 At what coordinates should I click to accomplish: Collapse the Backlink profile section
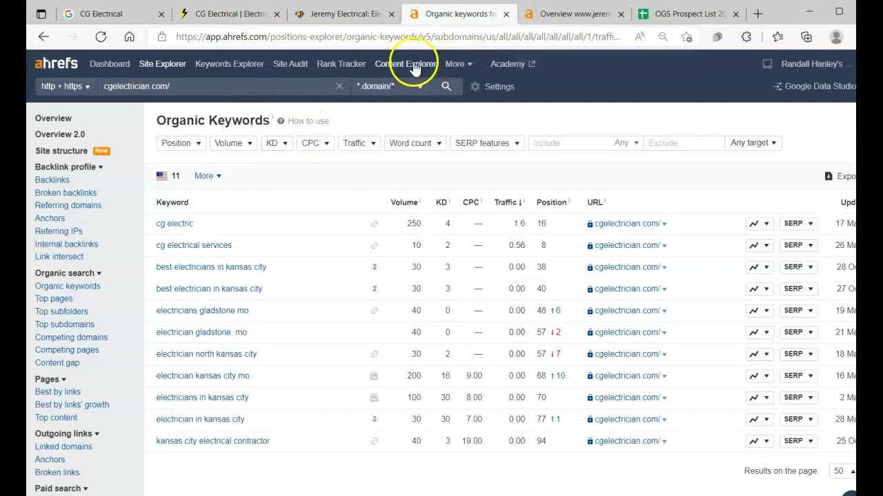(x=68, y=167)
